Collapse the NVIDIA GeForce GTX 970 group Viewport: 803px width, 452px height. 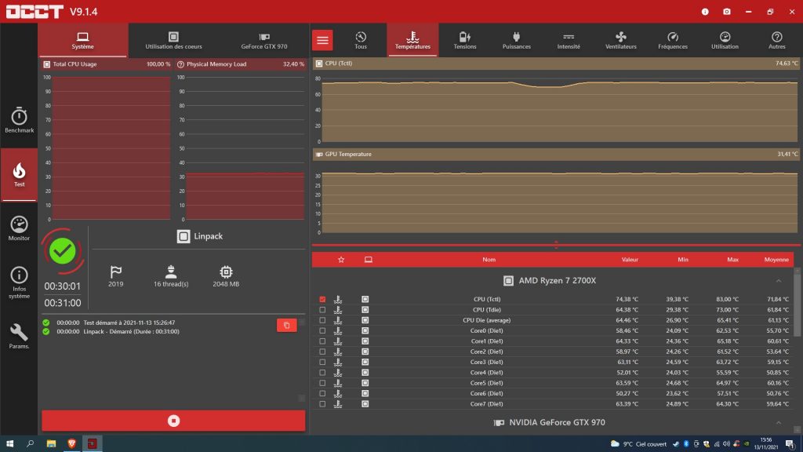[778, 423]
